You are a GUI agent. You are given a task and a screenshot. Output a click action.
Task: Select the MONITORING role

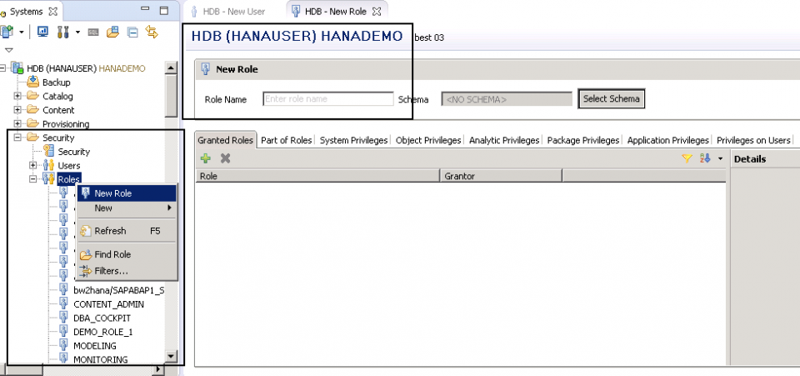click(x=101, y=359)
